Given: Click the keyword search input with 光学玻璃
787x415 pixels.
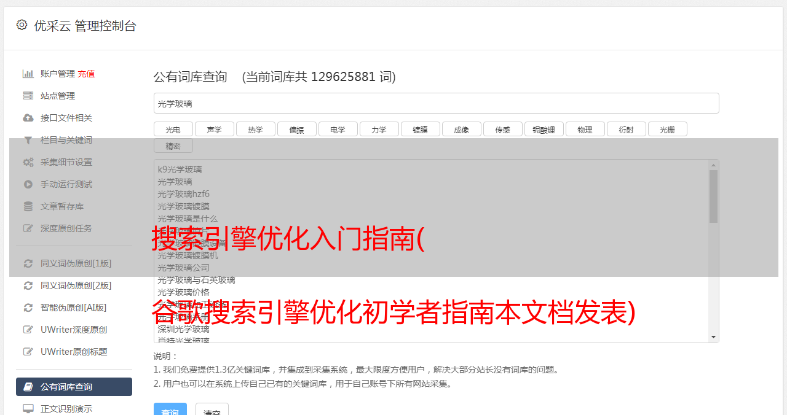Looking at the screenshot, I should (x=436, y=103).
